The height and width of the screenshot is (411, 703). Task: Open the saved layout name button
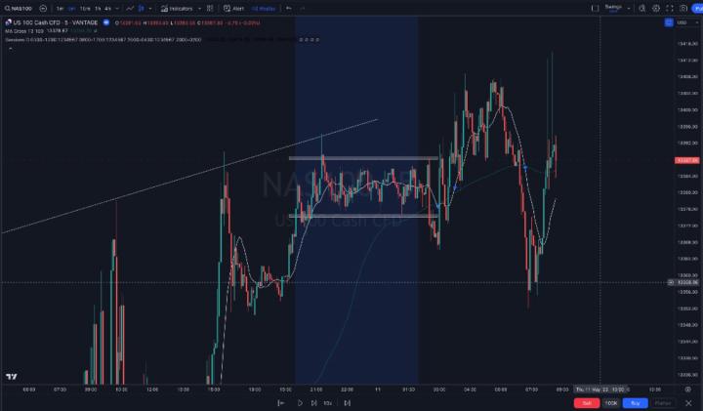(x=613, y=8)
